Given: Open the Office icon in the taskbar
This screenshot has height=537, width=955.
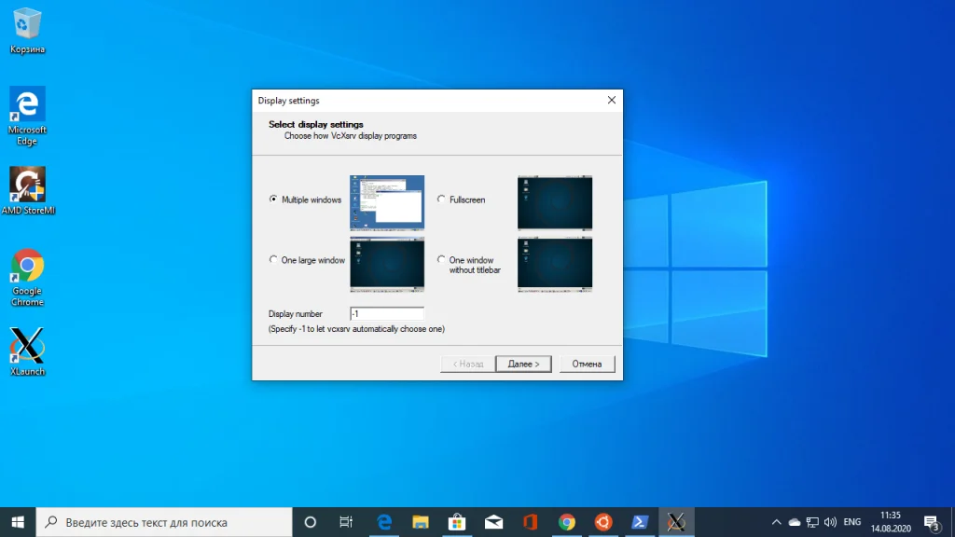Looking at the screenshot, I should click(x=531, y=522).
